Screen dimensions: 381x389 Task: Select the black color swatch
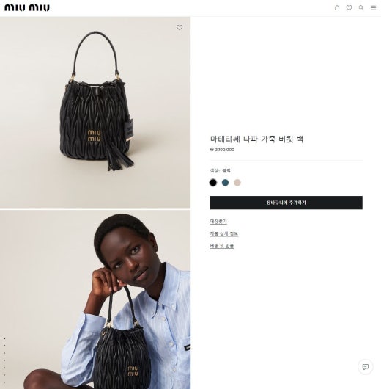[x=213, y=183]
